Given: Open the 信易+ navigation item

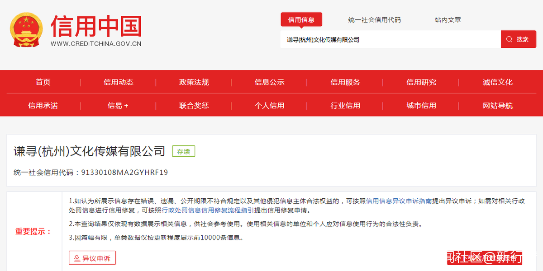Looking at the screenshot, I should tap(118, 106).
